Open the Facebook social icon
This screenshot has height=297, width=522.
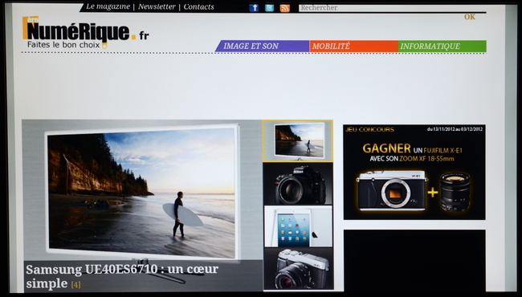coord(254,8)
